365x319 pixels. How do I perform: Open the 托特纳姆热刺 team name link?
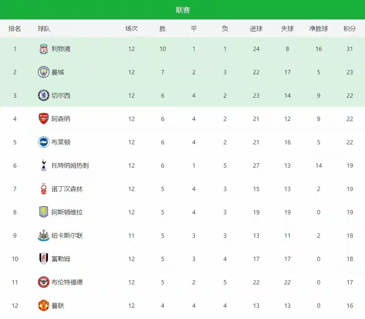(70, 166)
